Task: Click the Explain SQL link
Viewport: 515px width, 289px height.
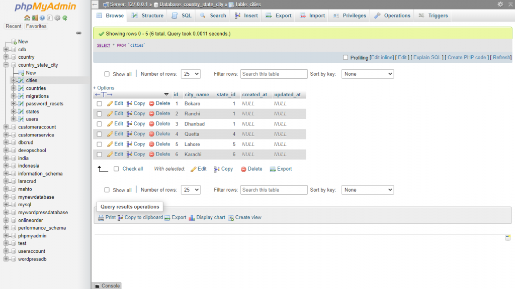Action: pyautogui.click(x=427, y=58)
